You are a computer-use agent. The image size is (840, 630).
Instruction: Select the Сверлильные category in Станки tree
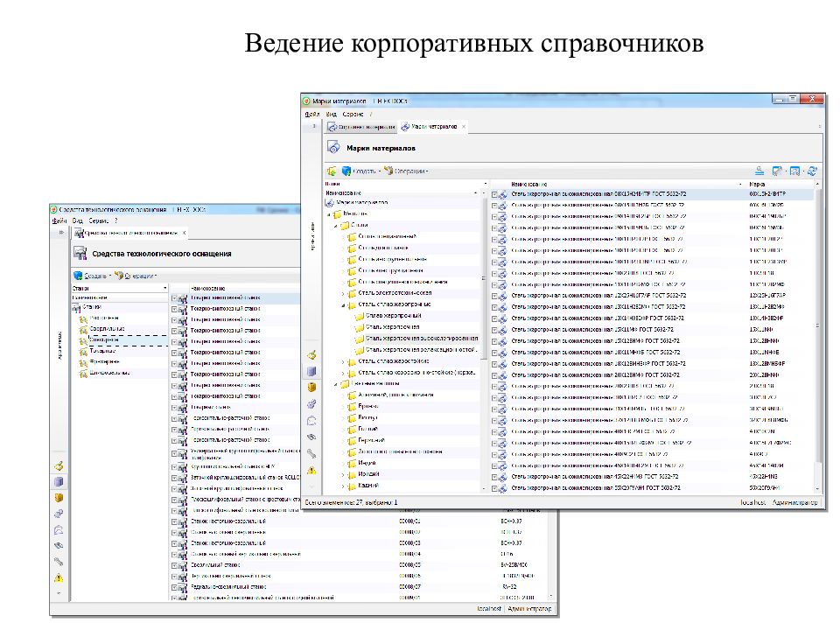(107, 329)
